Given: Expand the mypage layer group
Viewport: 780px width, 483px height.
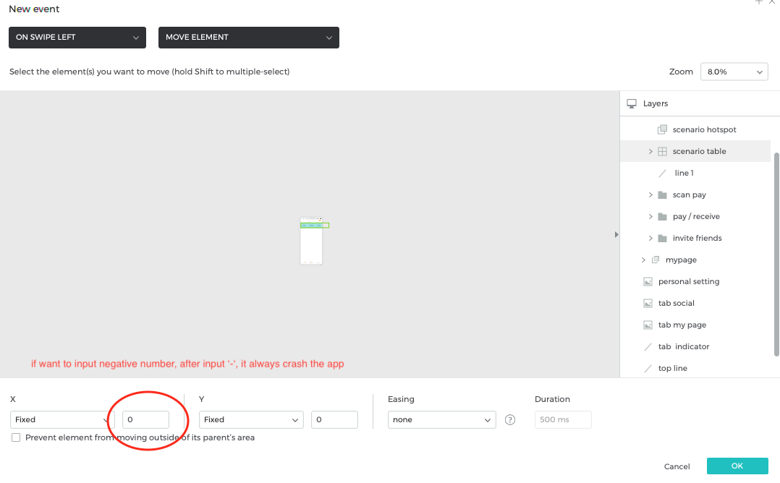Looking at the screenshot, I should click(x=643, y=260).
